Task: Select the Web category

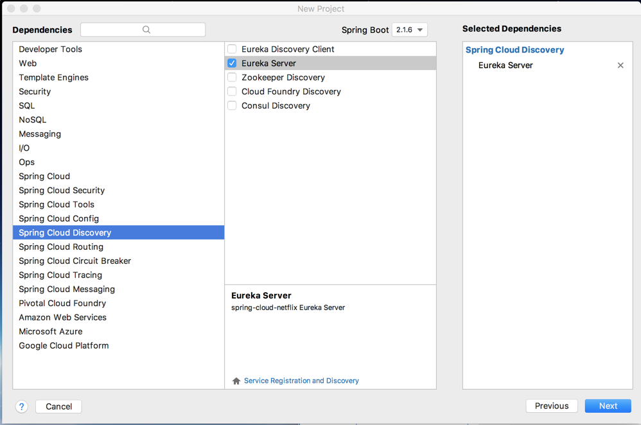Action: (x=119, y=64)
